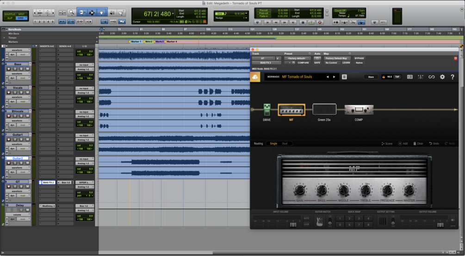The image size is (465, 256).
Task: Toggle loop playback button
Action: coord(311,22)
